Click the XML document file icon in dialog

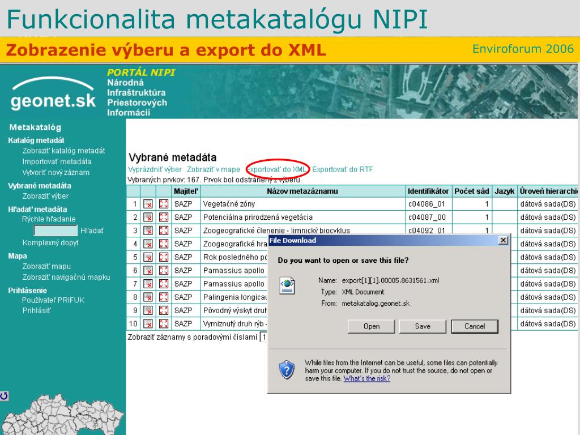coord(287,286)
